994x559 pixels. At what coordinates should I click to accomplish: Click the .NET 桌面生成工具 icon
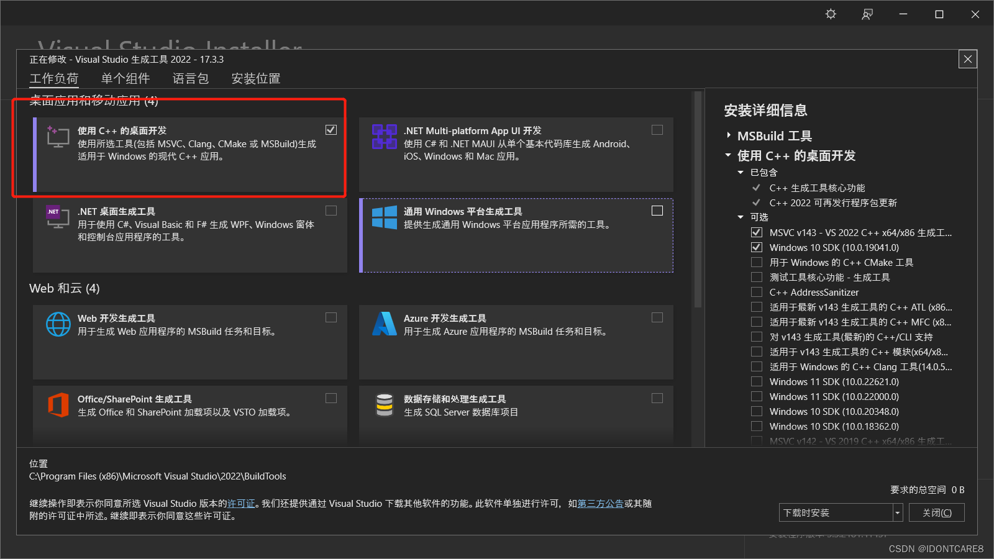(x=57, y=218)
